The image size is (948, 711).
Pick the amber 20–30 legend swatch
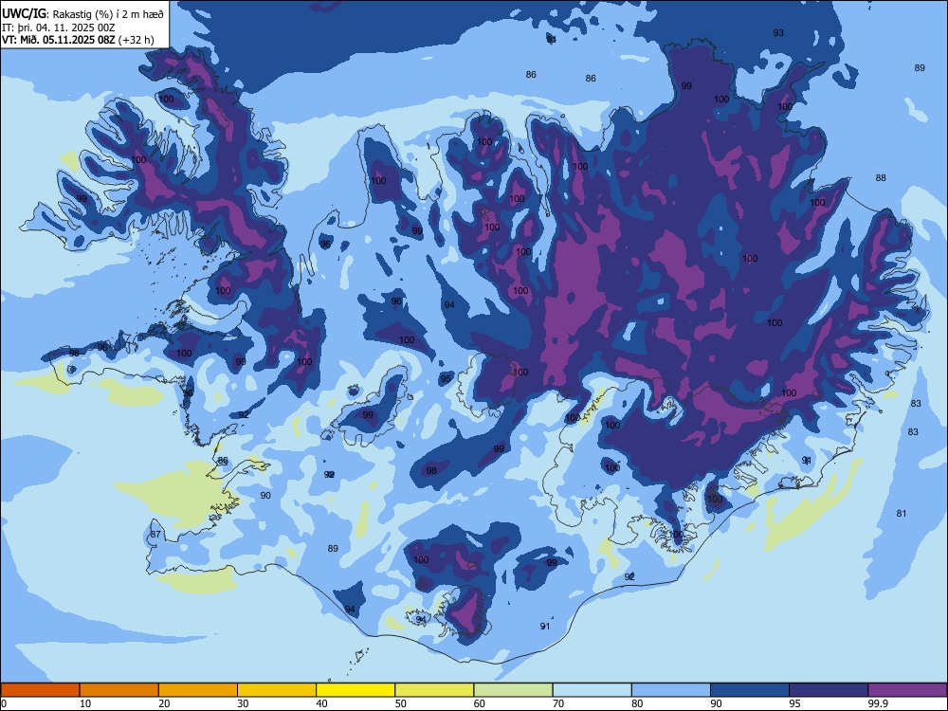(x=198, y=690)
